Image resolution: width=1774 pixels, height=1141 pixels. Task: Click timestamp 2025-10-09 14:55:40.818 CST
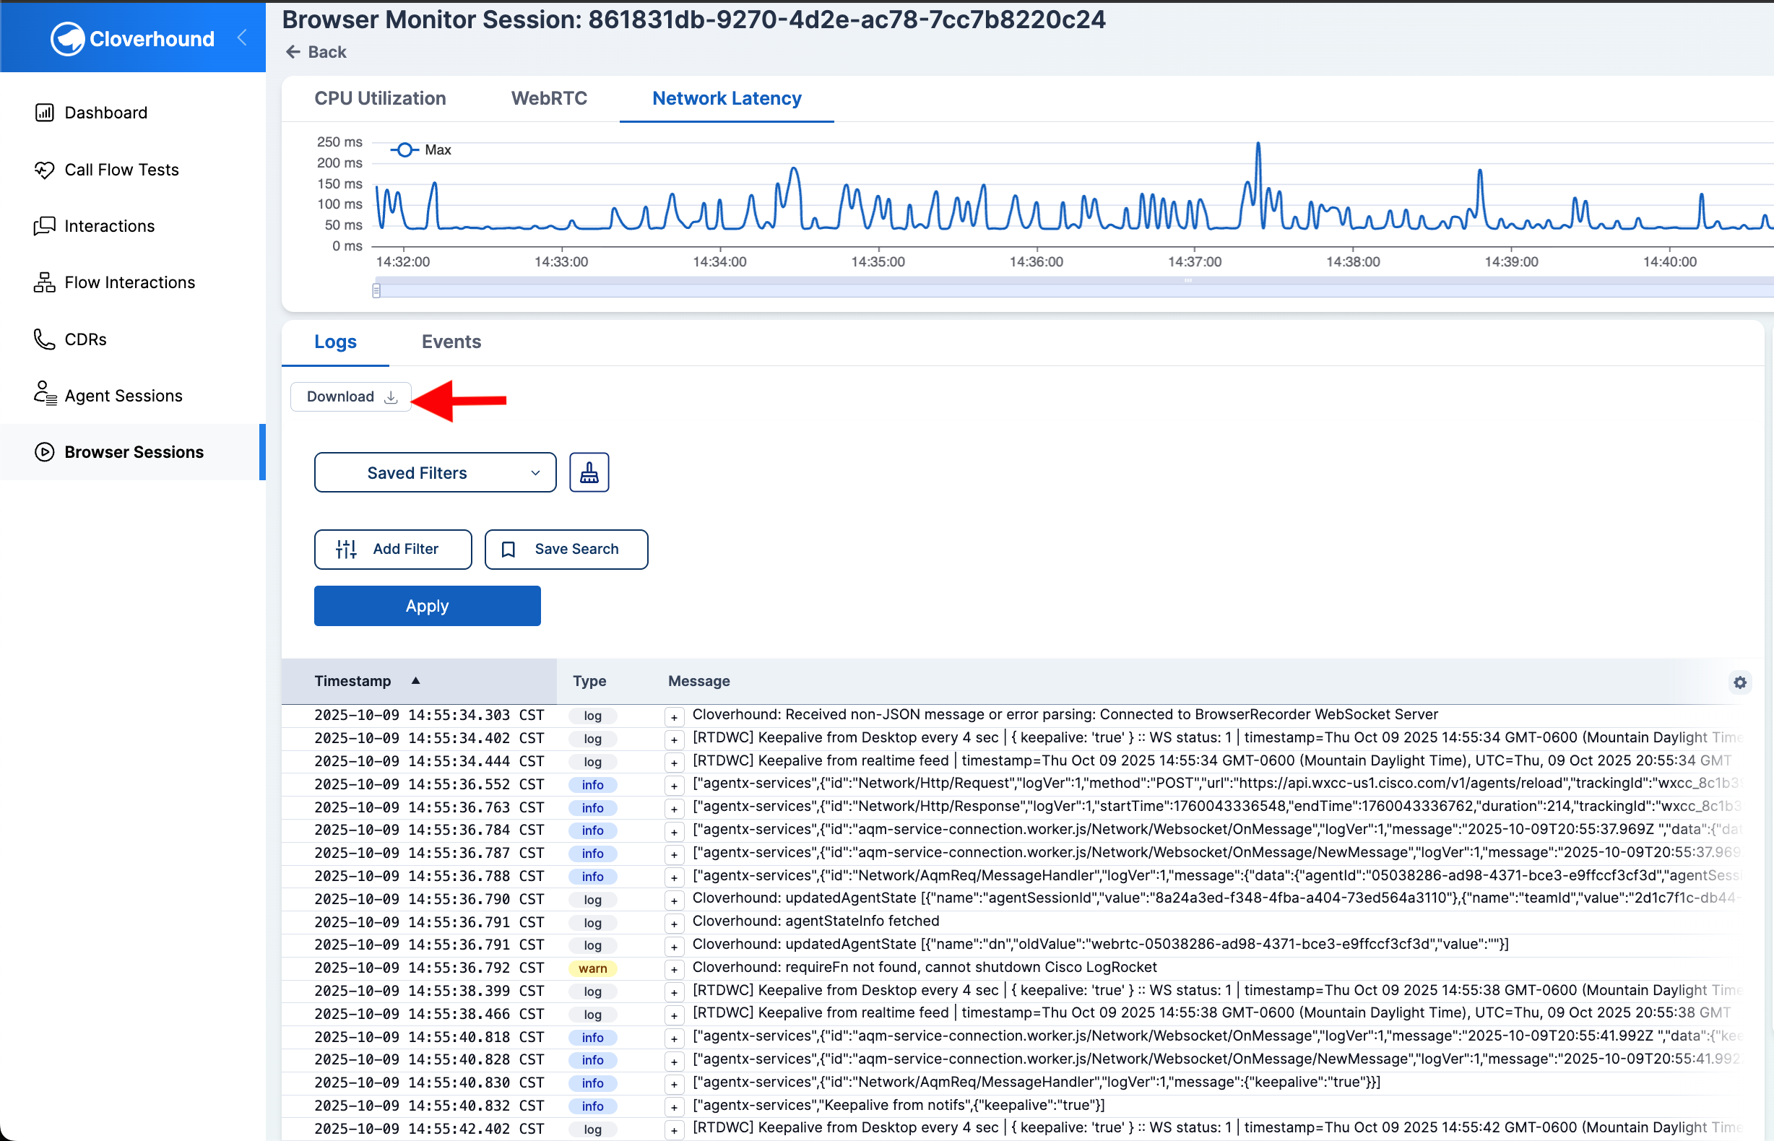[x=429, y=1037]
